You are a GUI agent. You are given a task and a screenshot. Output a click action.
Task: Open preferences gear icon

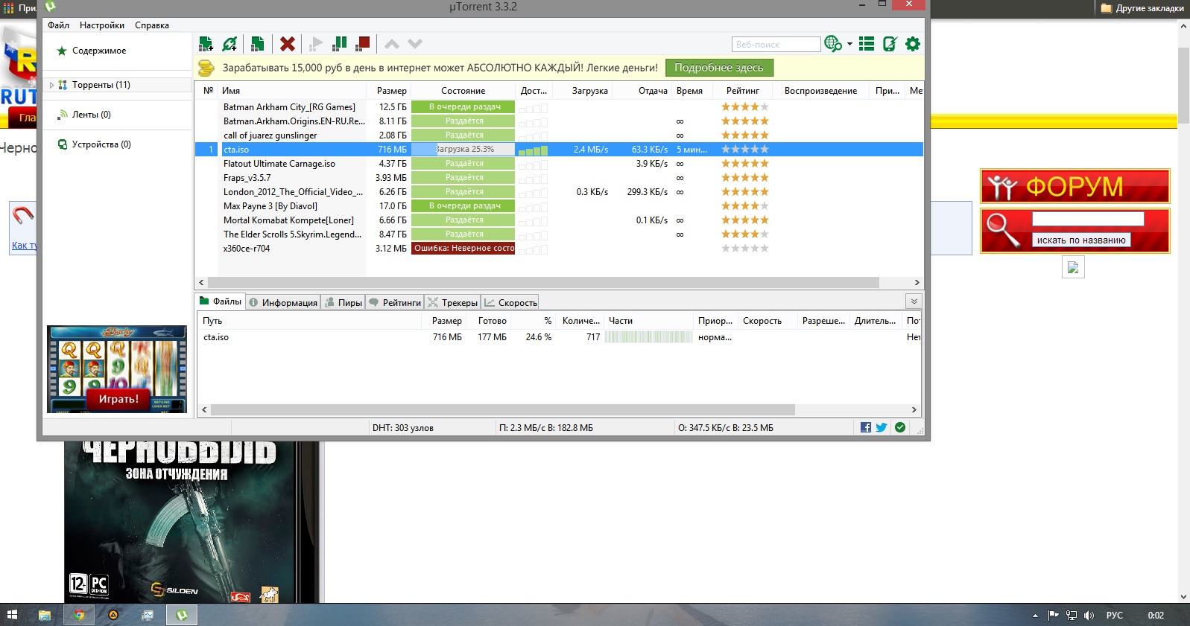pos(913,44)
